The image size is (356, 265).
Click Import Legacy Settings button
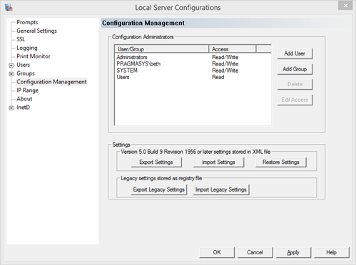(221, 189)
